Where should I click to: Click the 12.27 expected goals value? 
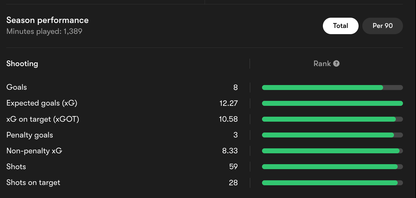click(228, 103)
